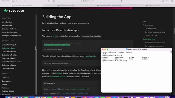Go back using Safari's back arrow
This screenshot has height=98, width=175.
pyautogui.click(x=21, y=1)
